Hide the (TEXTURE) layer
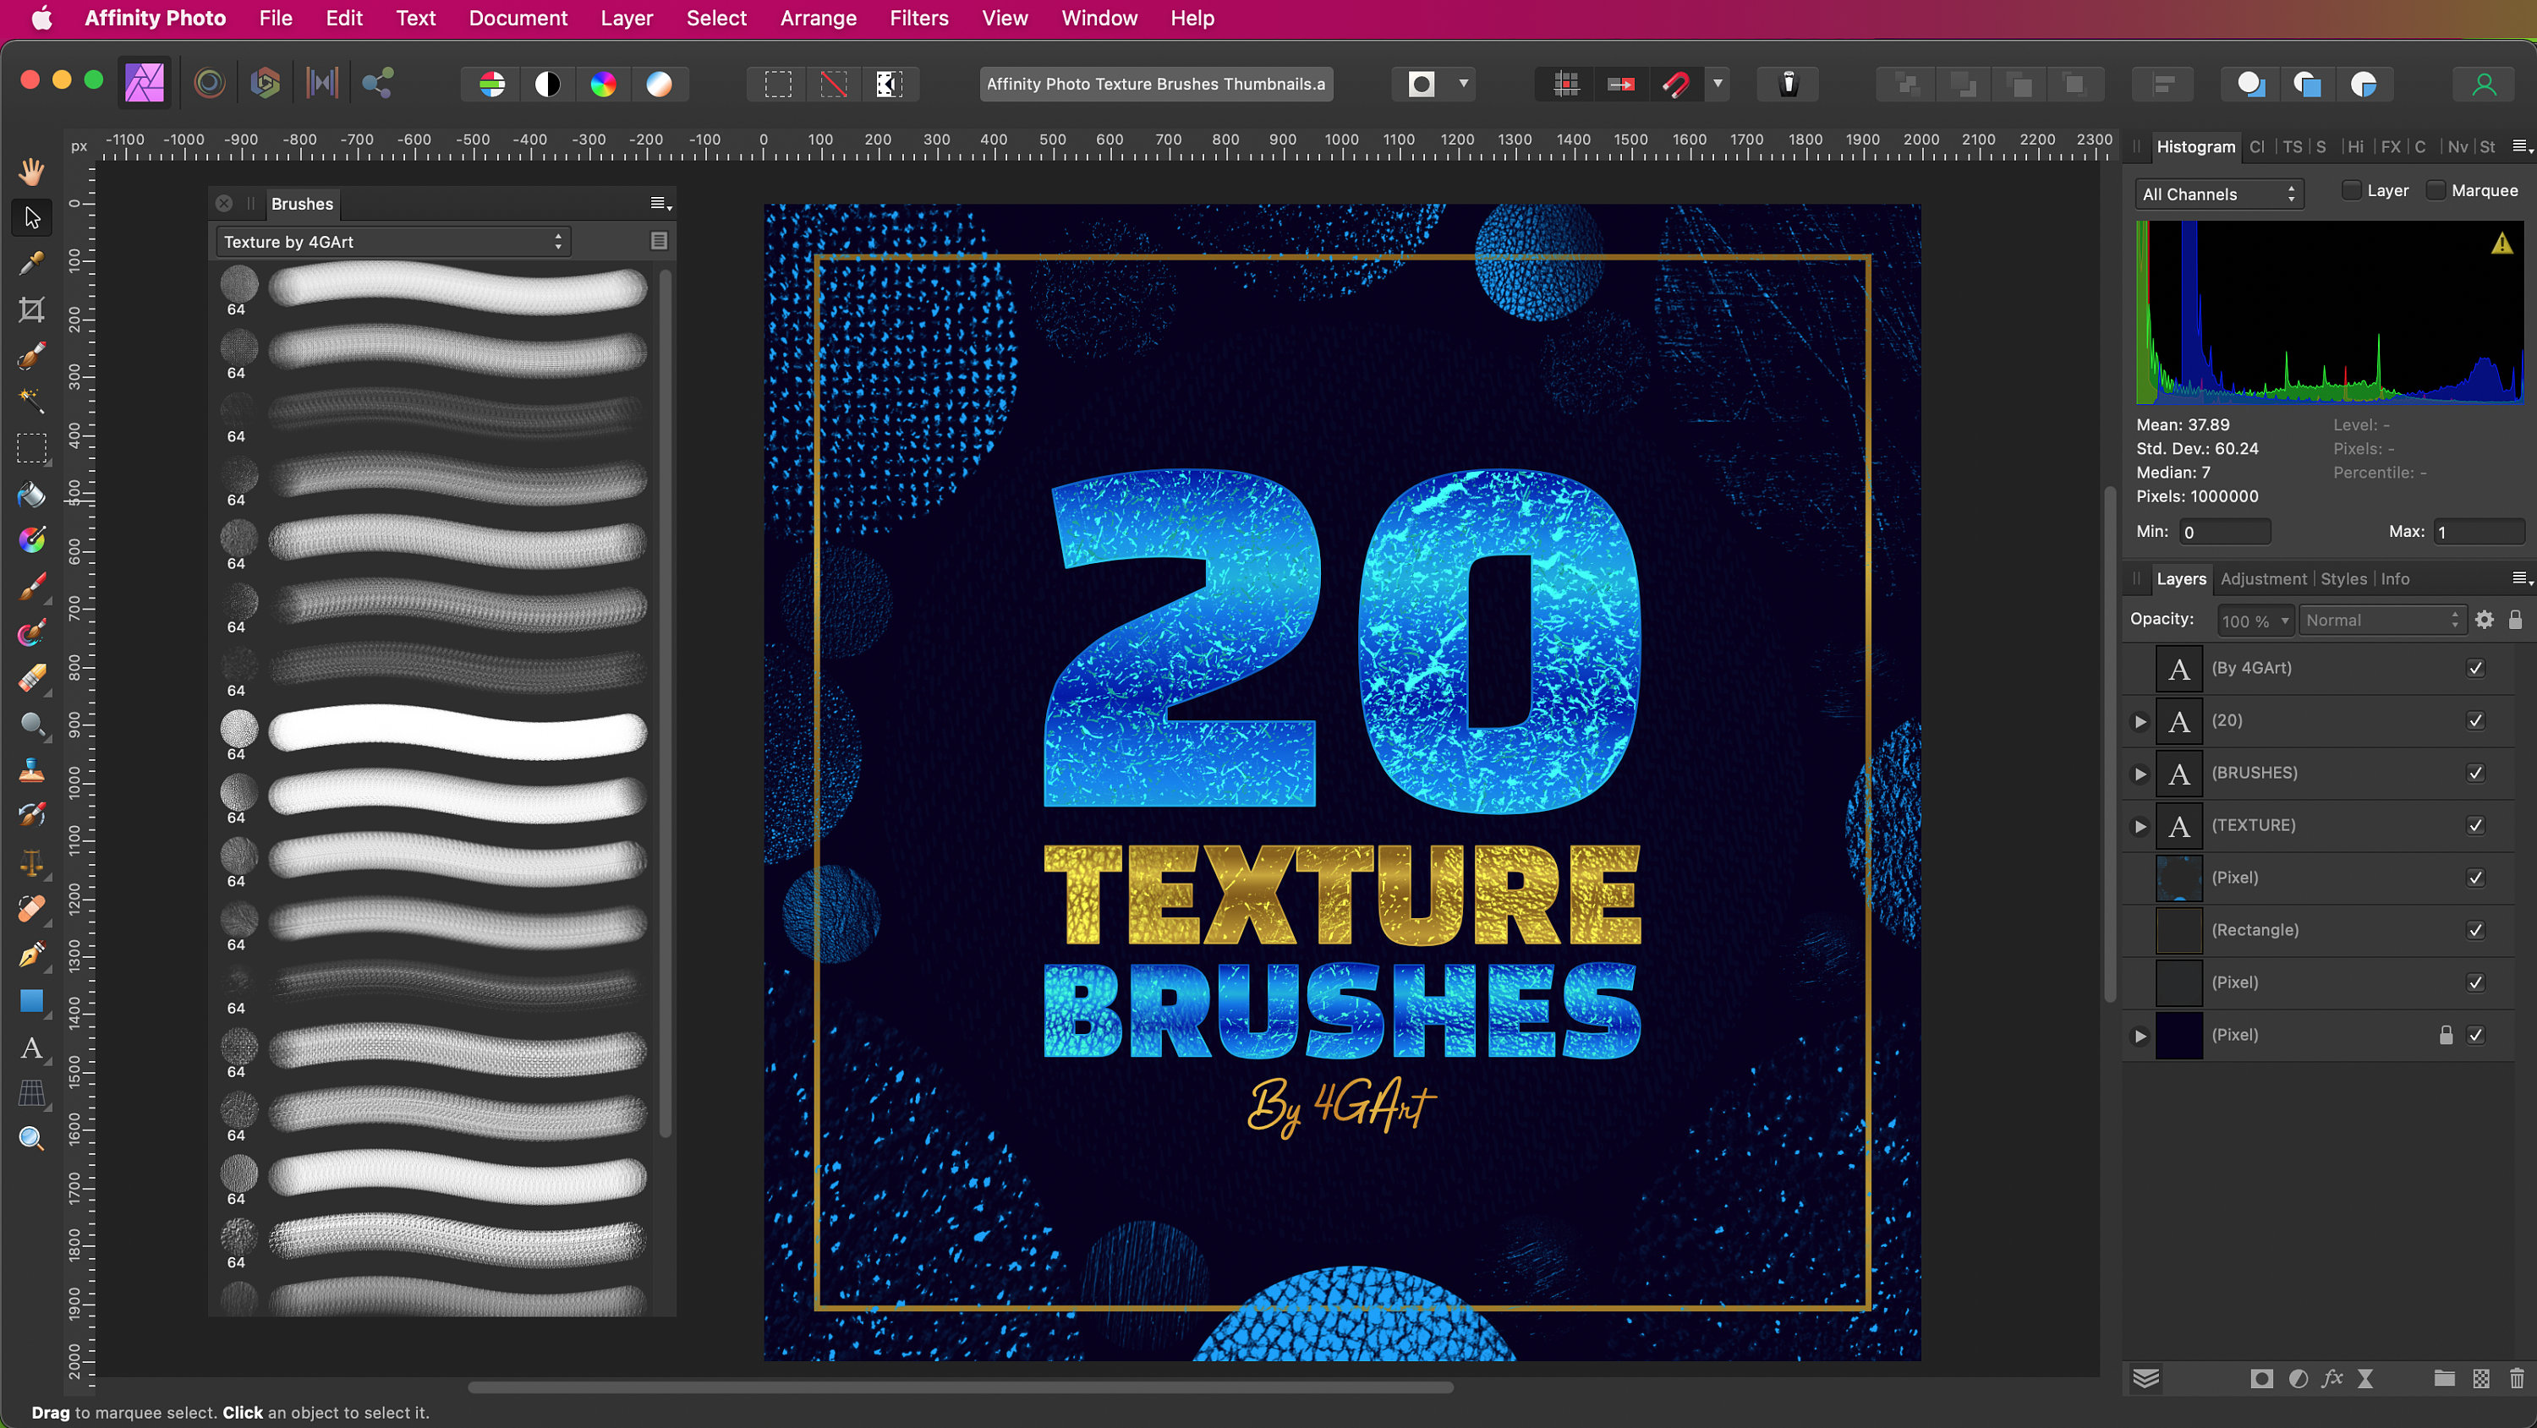 pyautogui.click(x=2476, y=826)
